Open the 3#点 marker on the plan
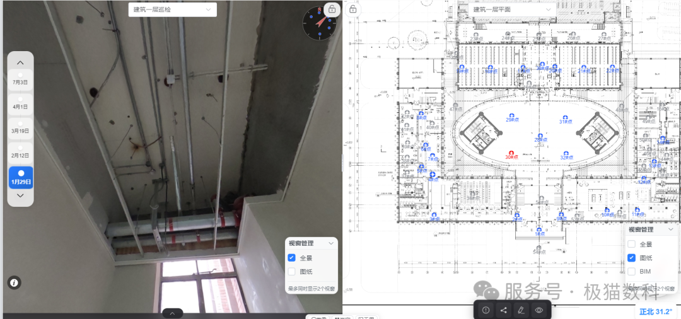Screen dimensions: 681x319 click(435, 217)
